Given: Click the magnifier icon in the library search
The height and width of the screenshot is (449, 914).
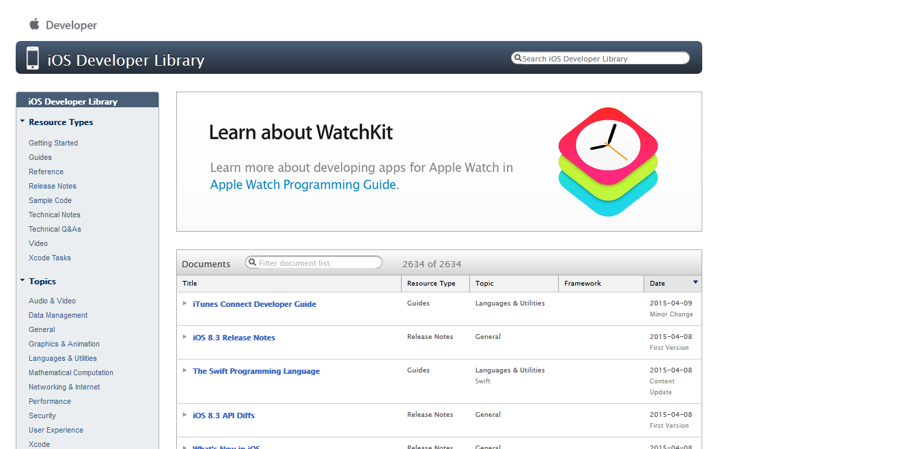Looking at the screenshot, I should (x=518, y=58).
